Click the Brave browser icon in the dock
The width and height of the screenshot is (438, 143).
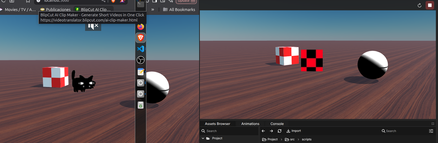click(x=141, y=38)
